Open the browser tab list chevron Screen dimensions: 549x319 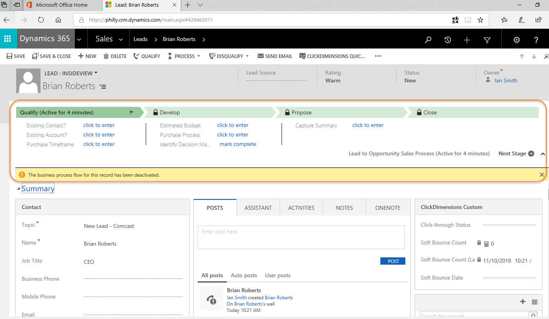[x=200, y=5]
